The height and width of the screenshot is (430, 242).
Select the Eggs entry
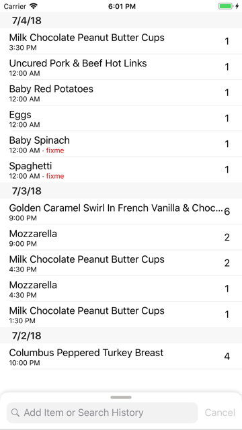(121, 118)
